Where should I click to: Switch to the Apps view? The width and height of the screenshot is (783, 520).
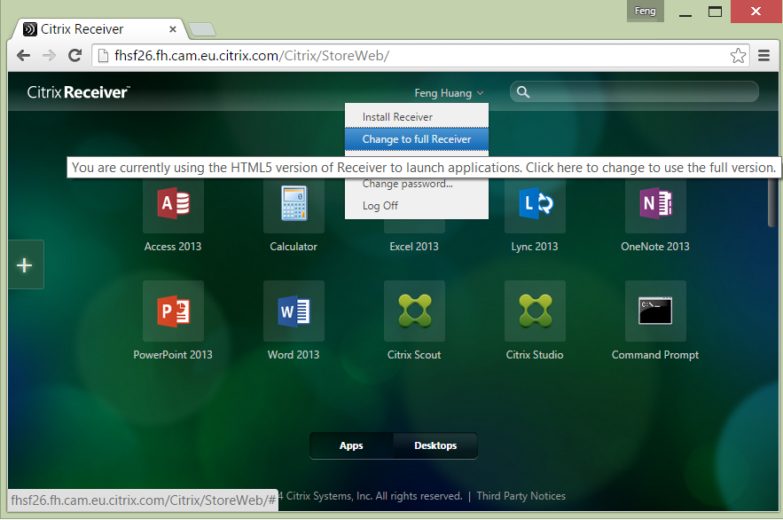coord(351,445)
